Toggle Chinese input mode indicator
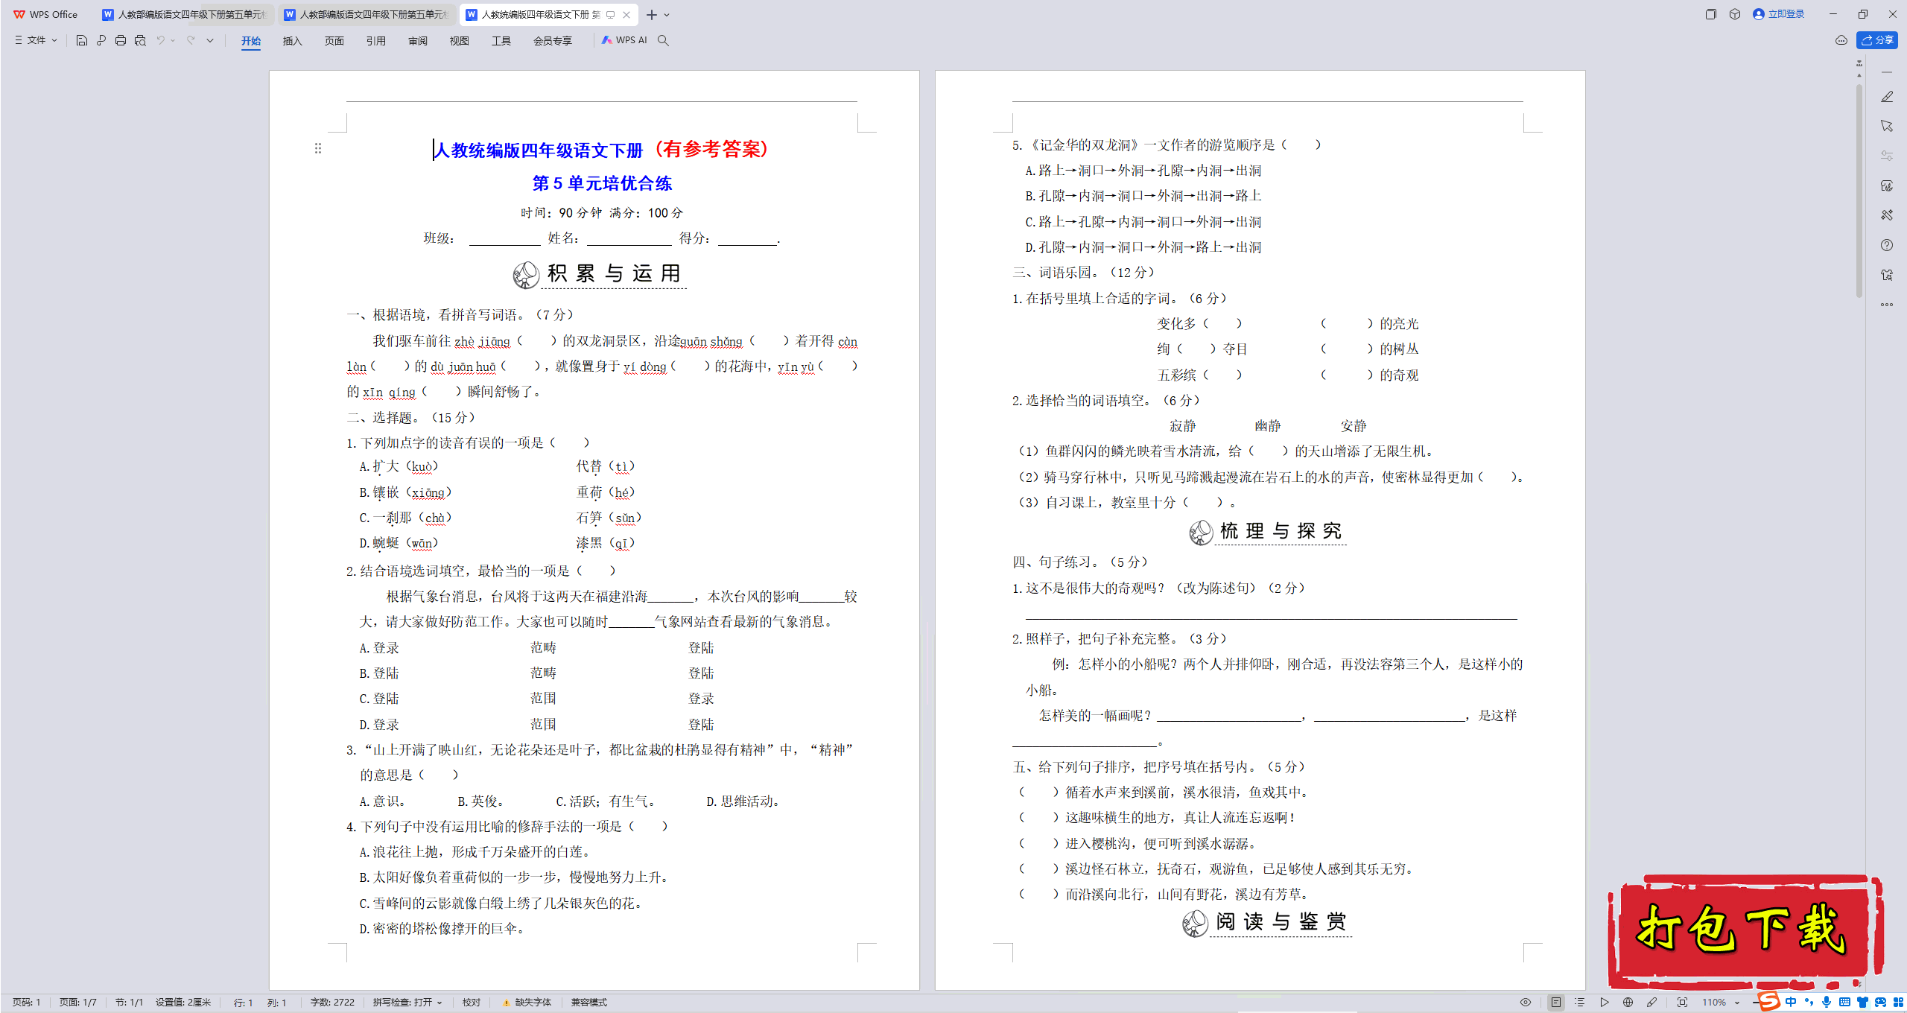The height and width of the screenshot is (1013, 1907). pyautogui.click(x=1791, y=1002)
